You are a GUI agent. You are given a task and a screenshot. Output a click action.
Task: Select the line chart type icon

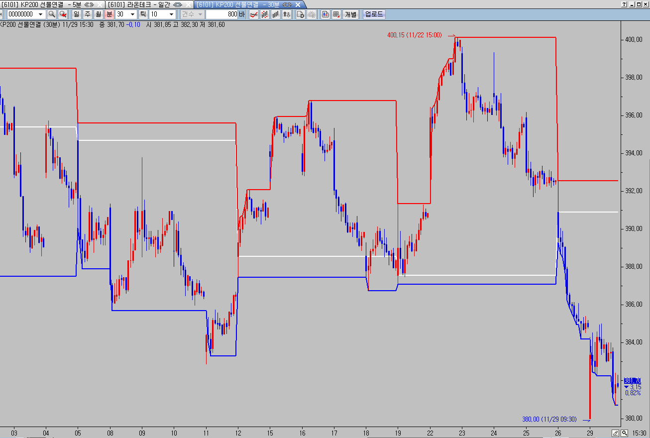254,14
